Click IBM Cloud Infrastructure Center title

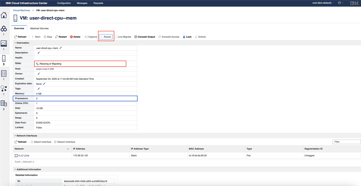(x=27, y=3)
